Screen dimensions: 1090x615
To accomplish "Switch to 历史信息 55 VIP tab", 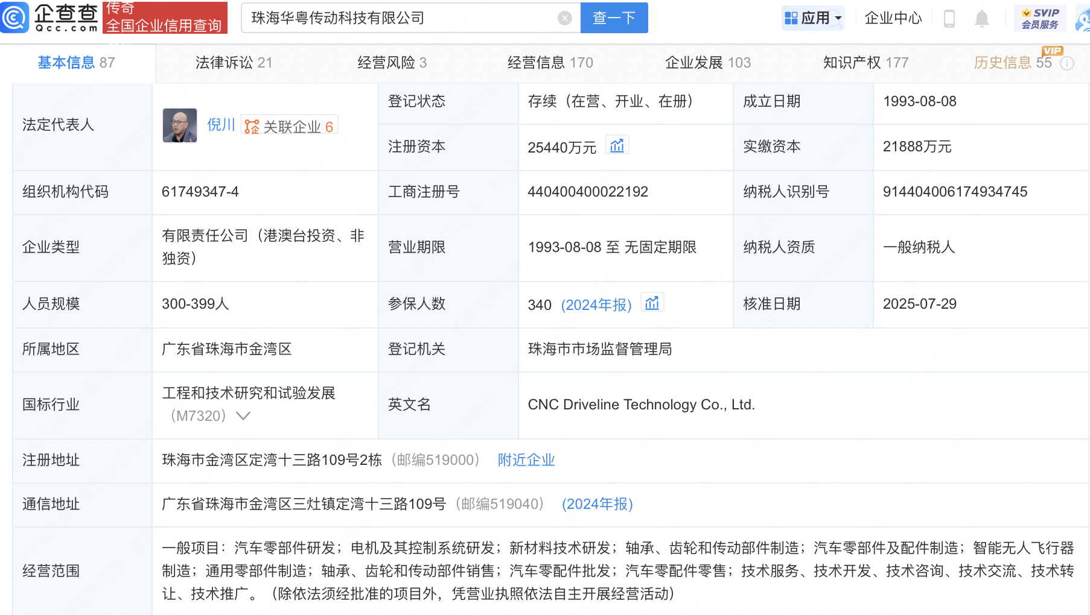I will 1013,63.
